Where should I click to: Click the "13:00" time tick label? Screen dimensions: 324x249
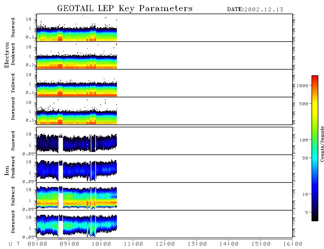point(197,244)
